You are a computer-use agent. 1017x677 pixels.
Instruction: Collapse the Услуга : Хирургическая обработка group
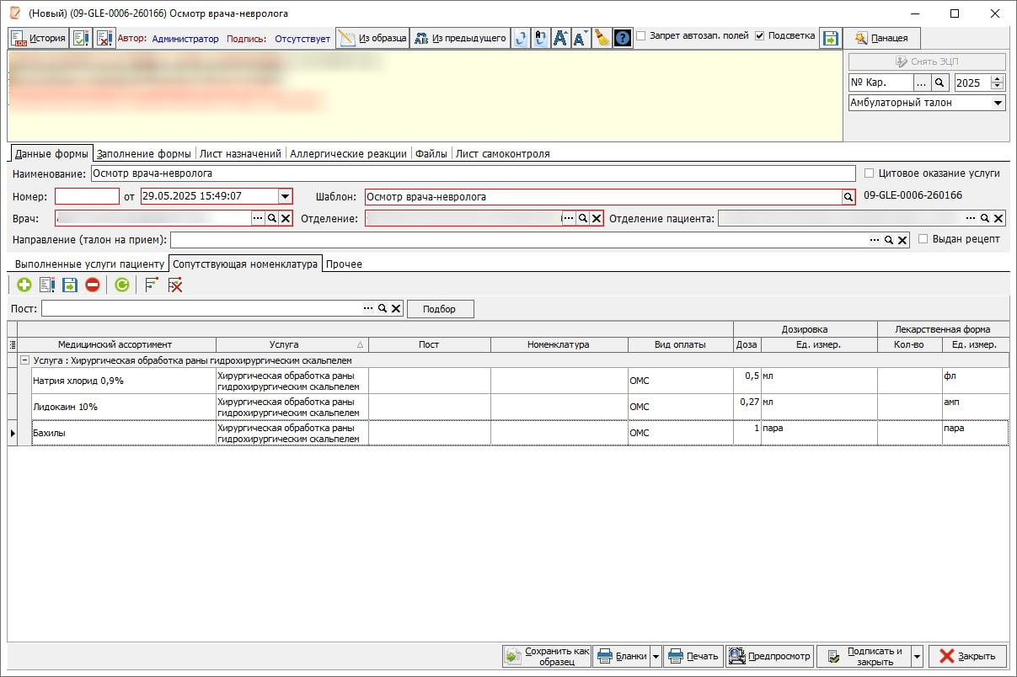point(24,360)
